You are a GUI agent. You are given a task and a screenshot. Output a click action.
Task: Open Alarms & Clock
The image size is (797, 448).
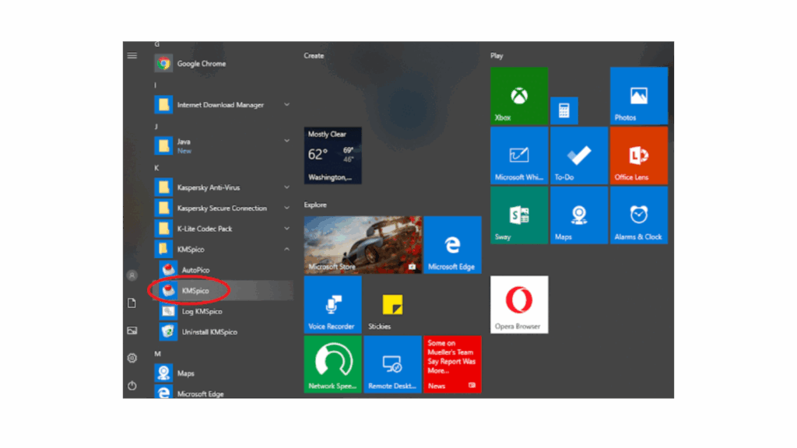tap(637, 215)
